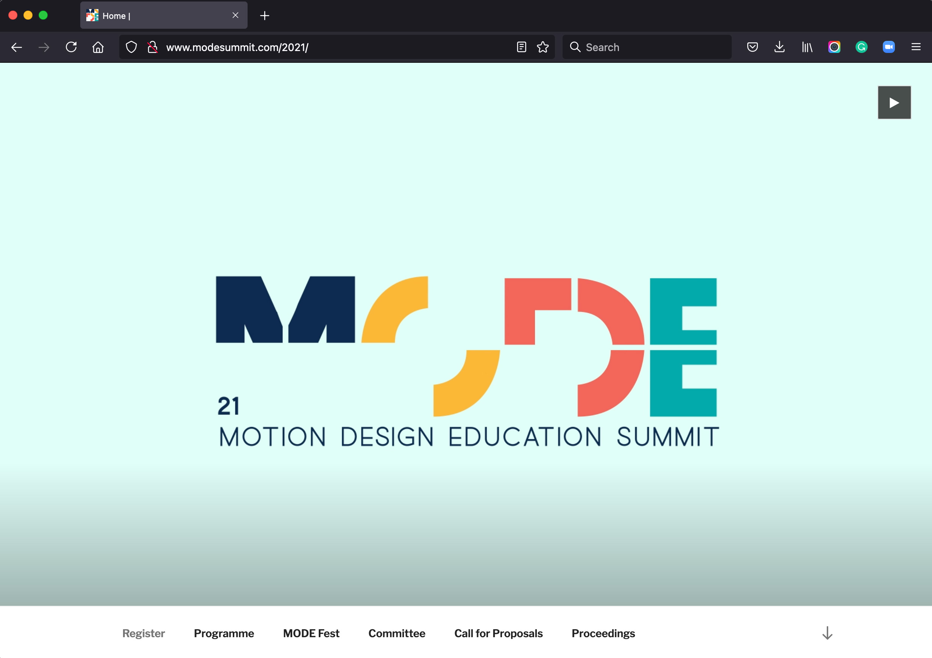Go to MODE Fest section
The image size is (932, 658).
point(311,633)
